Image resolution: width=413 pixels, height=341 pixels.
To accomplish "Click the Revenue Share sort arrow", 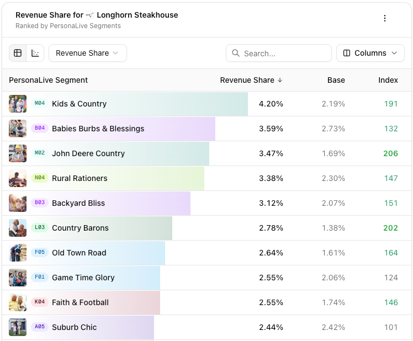I will tap(280, 80).
